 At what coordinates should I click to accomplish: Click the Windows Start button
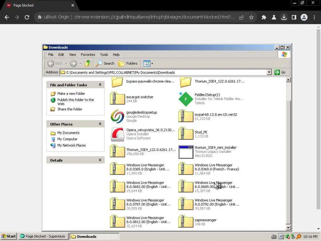click(9, 236)
